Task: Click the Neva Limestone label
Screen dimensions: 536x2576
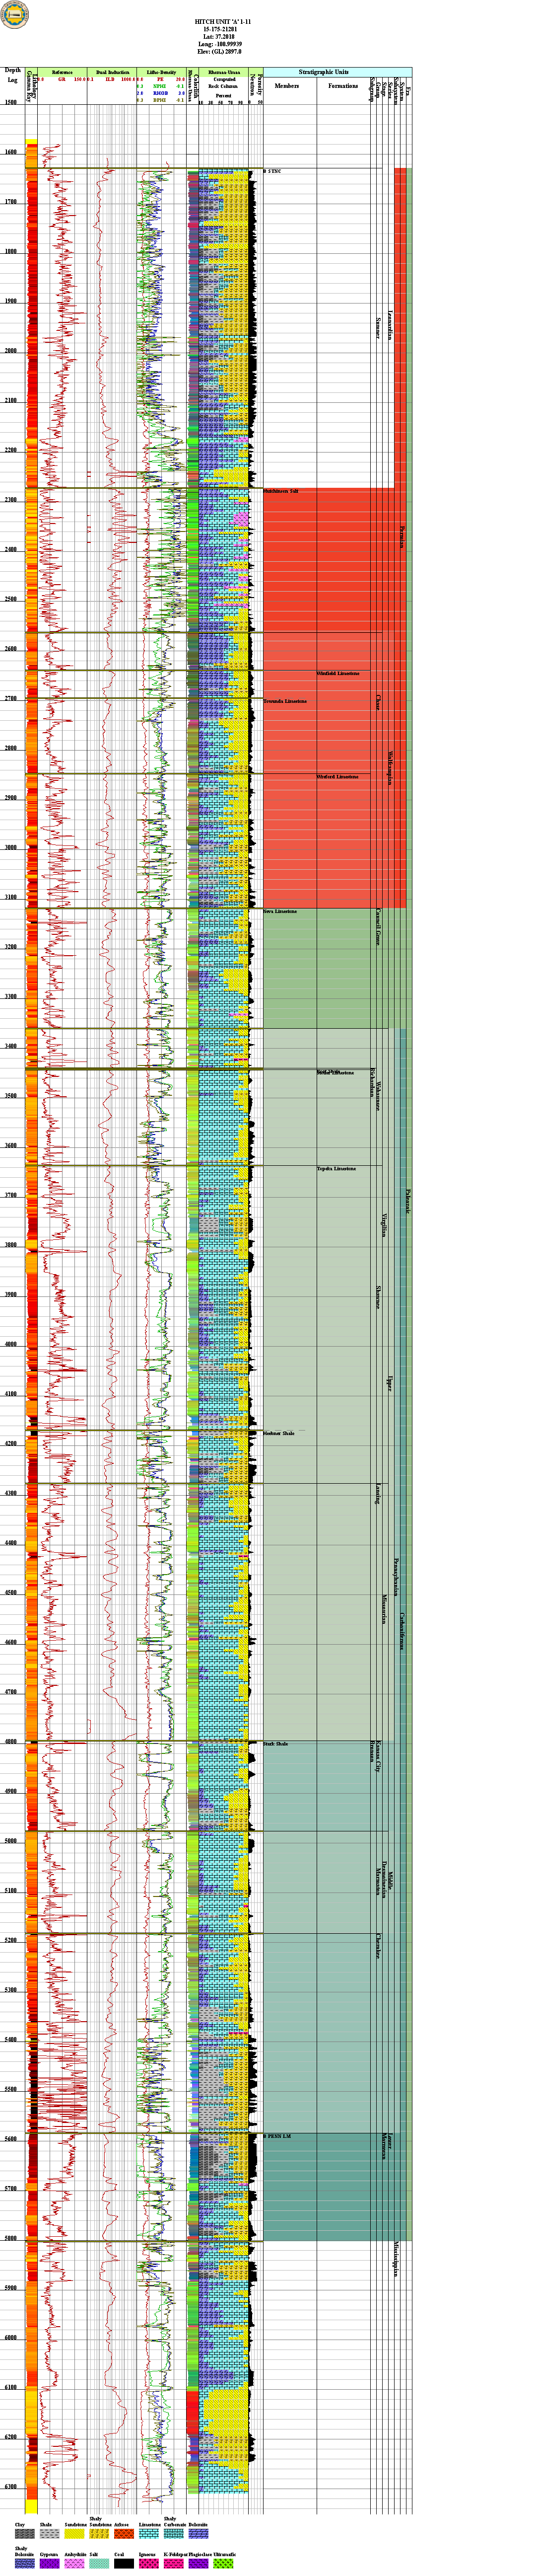Action: pyautogui.click(x=280, y=911)
